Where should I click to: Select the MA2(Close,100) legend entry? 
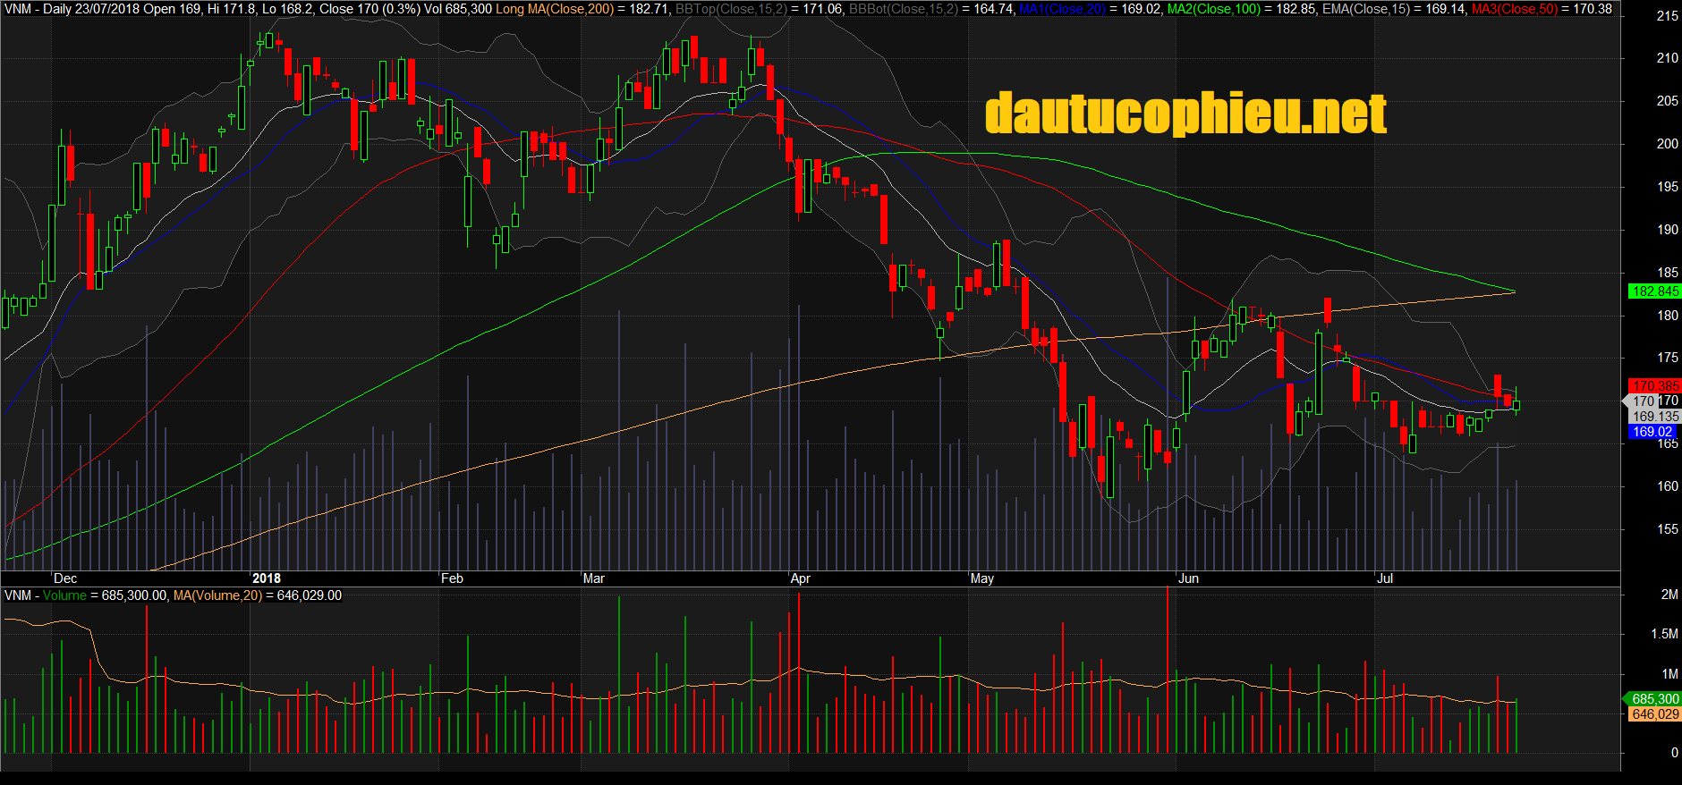point(1213,9)
